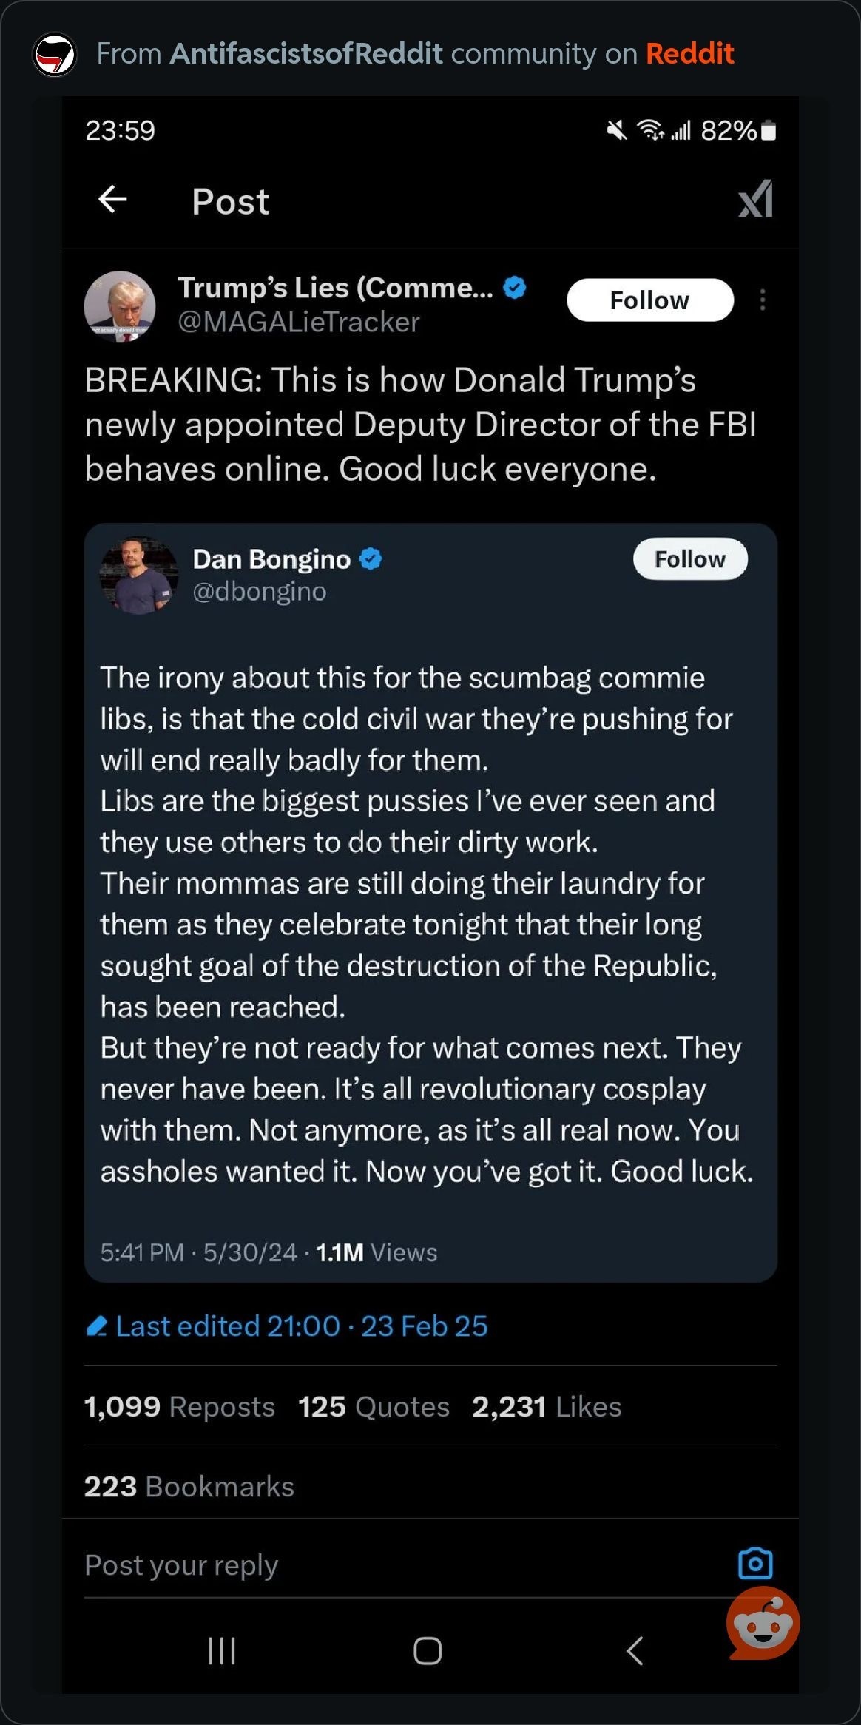This screenshot has height=1725, width=861.
Task: Follow the Trump's Lies account
Action: pyautogui.click(x=649, y=300)
